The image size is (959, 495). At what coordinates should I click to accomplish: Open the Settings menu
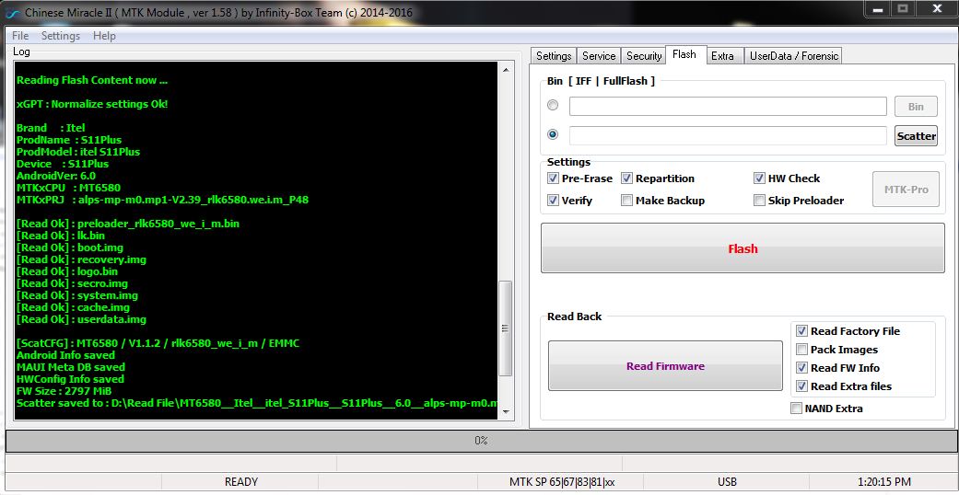coord(61,36)
